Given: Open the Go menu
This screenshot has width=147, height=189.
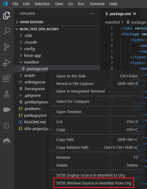Looking at the screenshot, I should point(70,4).
